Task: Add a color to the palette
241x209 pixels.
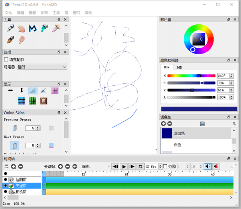Action: 163,124
